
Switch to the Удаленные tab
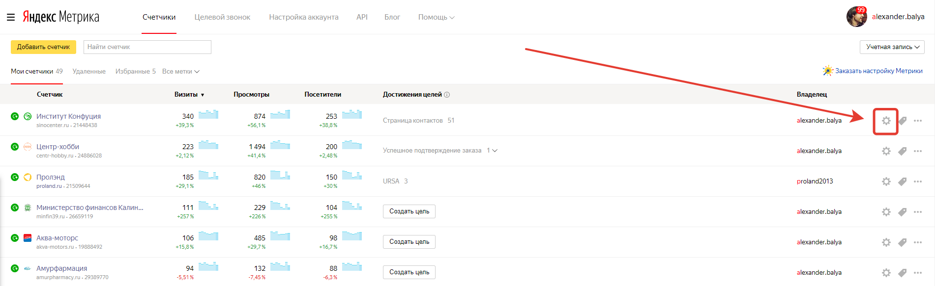pos(89,72)
